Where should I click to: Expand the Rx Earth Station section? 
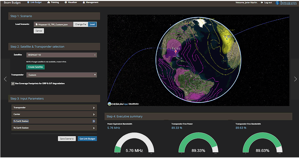[x=54, y=128]
